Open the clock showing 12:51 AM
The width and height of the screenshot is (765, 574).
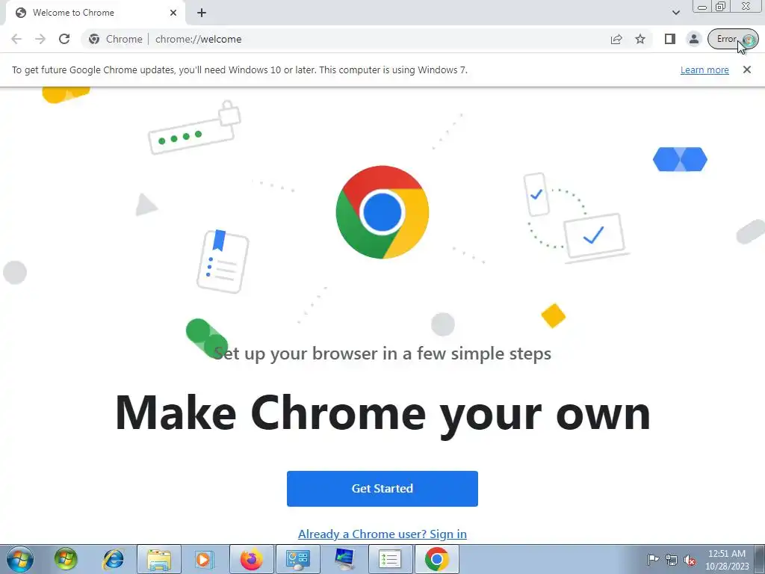pos(727,560)
